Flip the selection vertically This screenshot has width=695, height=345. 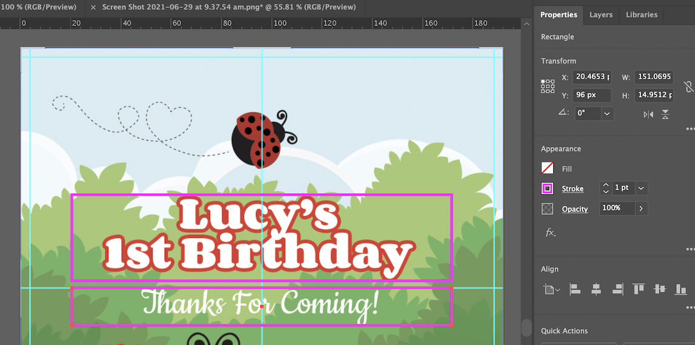[665, 114]
